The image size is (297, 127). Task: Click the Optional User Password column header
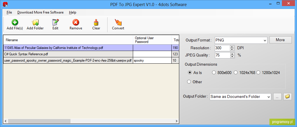tap(152, 40)
